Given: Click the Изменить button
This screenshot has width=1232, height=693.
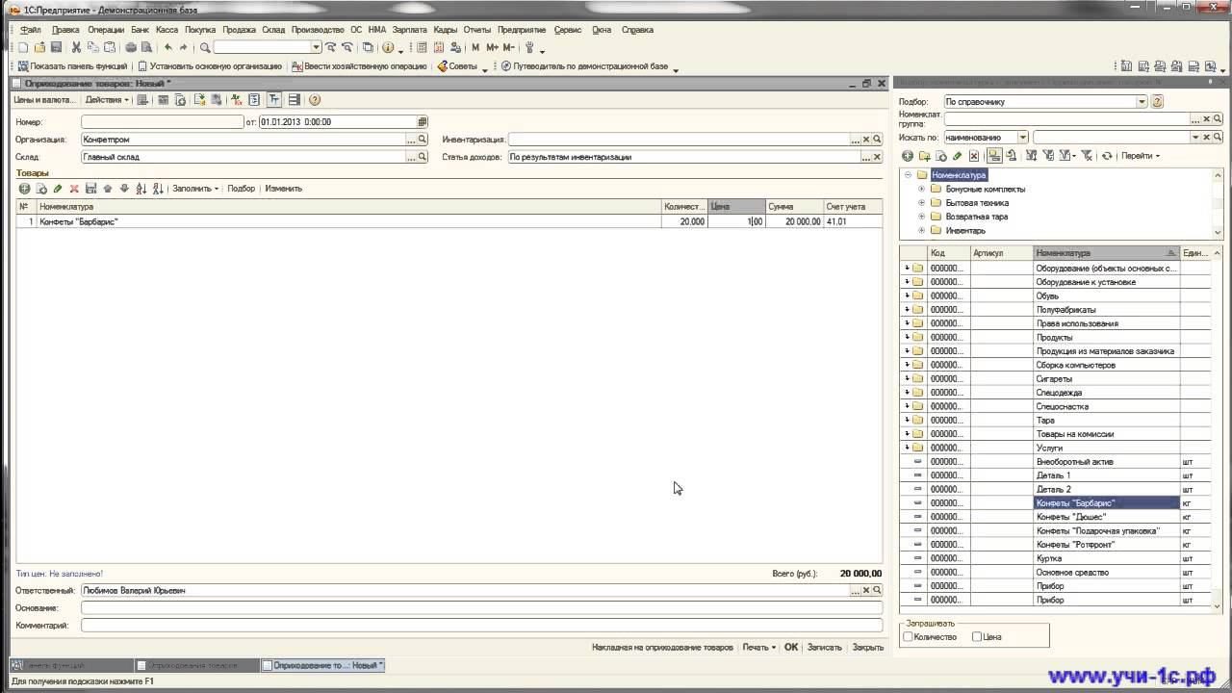Looking at the screenshot, I should 284,189.
